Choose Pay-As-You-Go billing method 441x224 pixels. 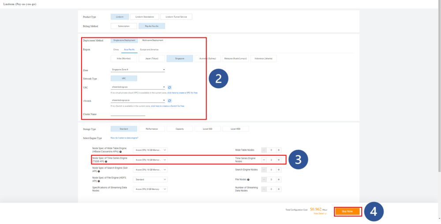[152, 26]
